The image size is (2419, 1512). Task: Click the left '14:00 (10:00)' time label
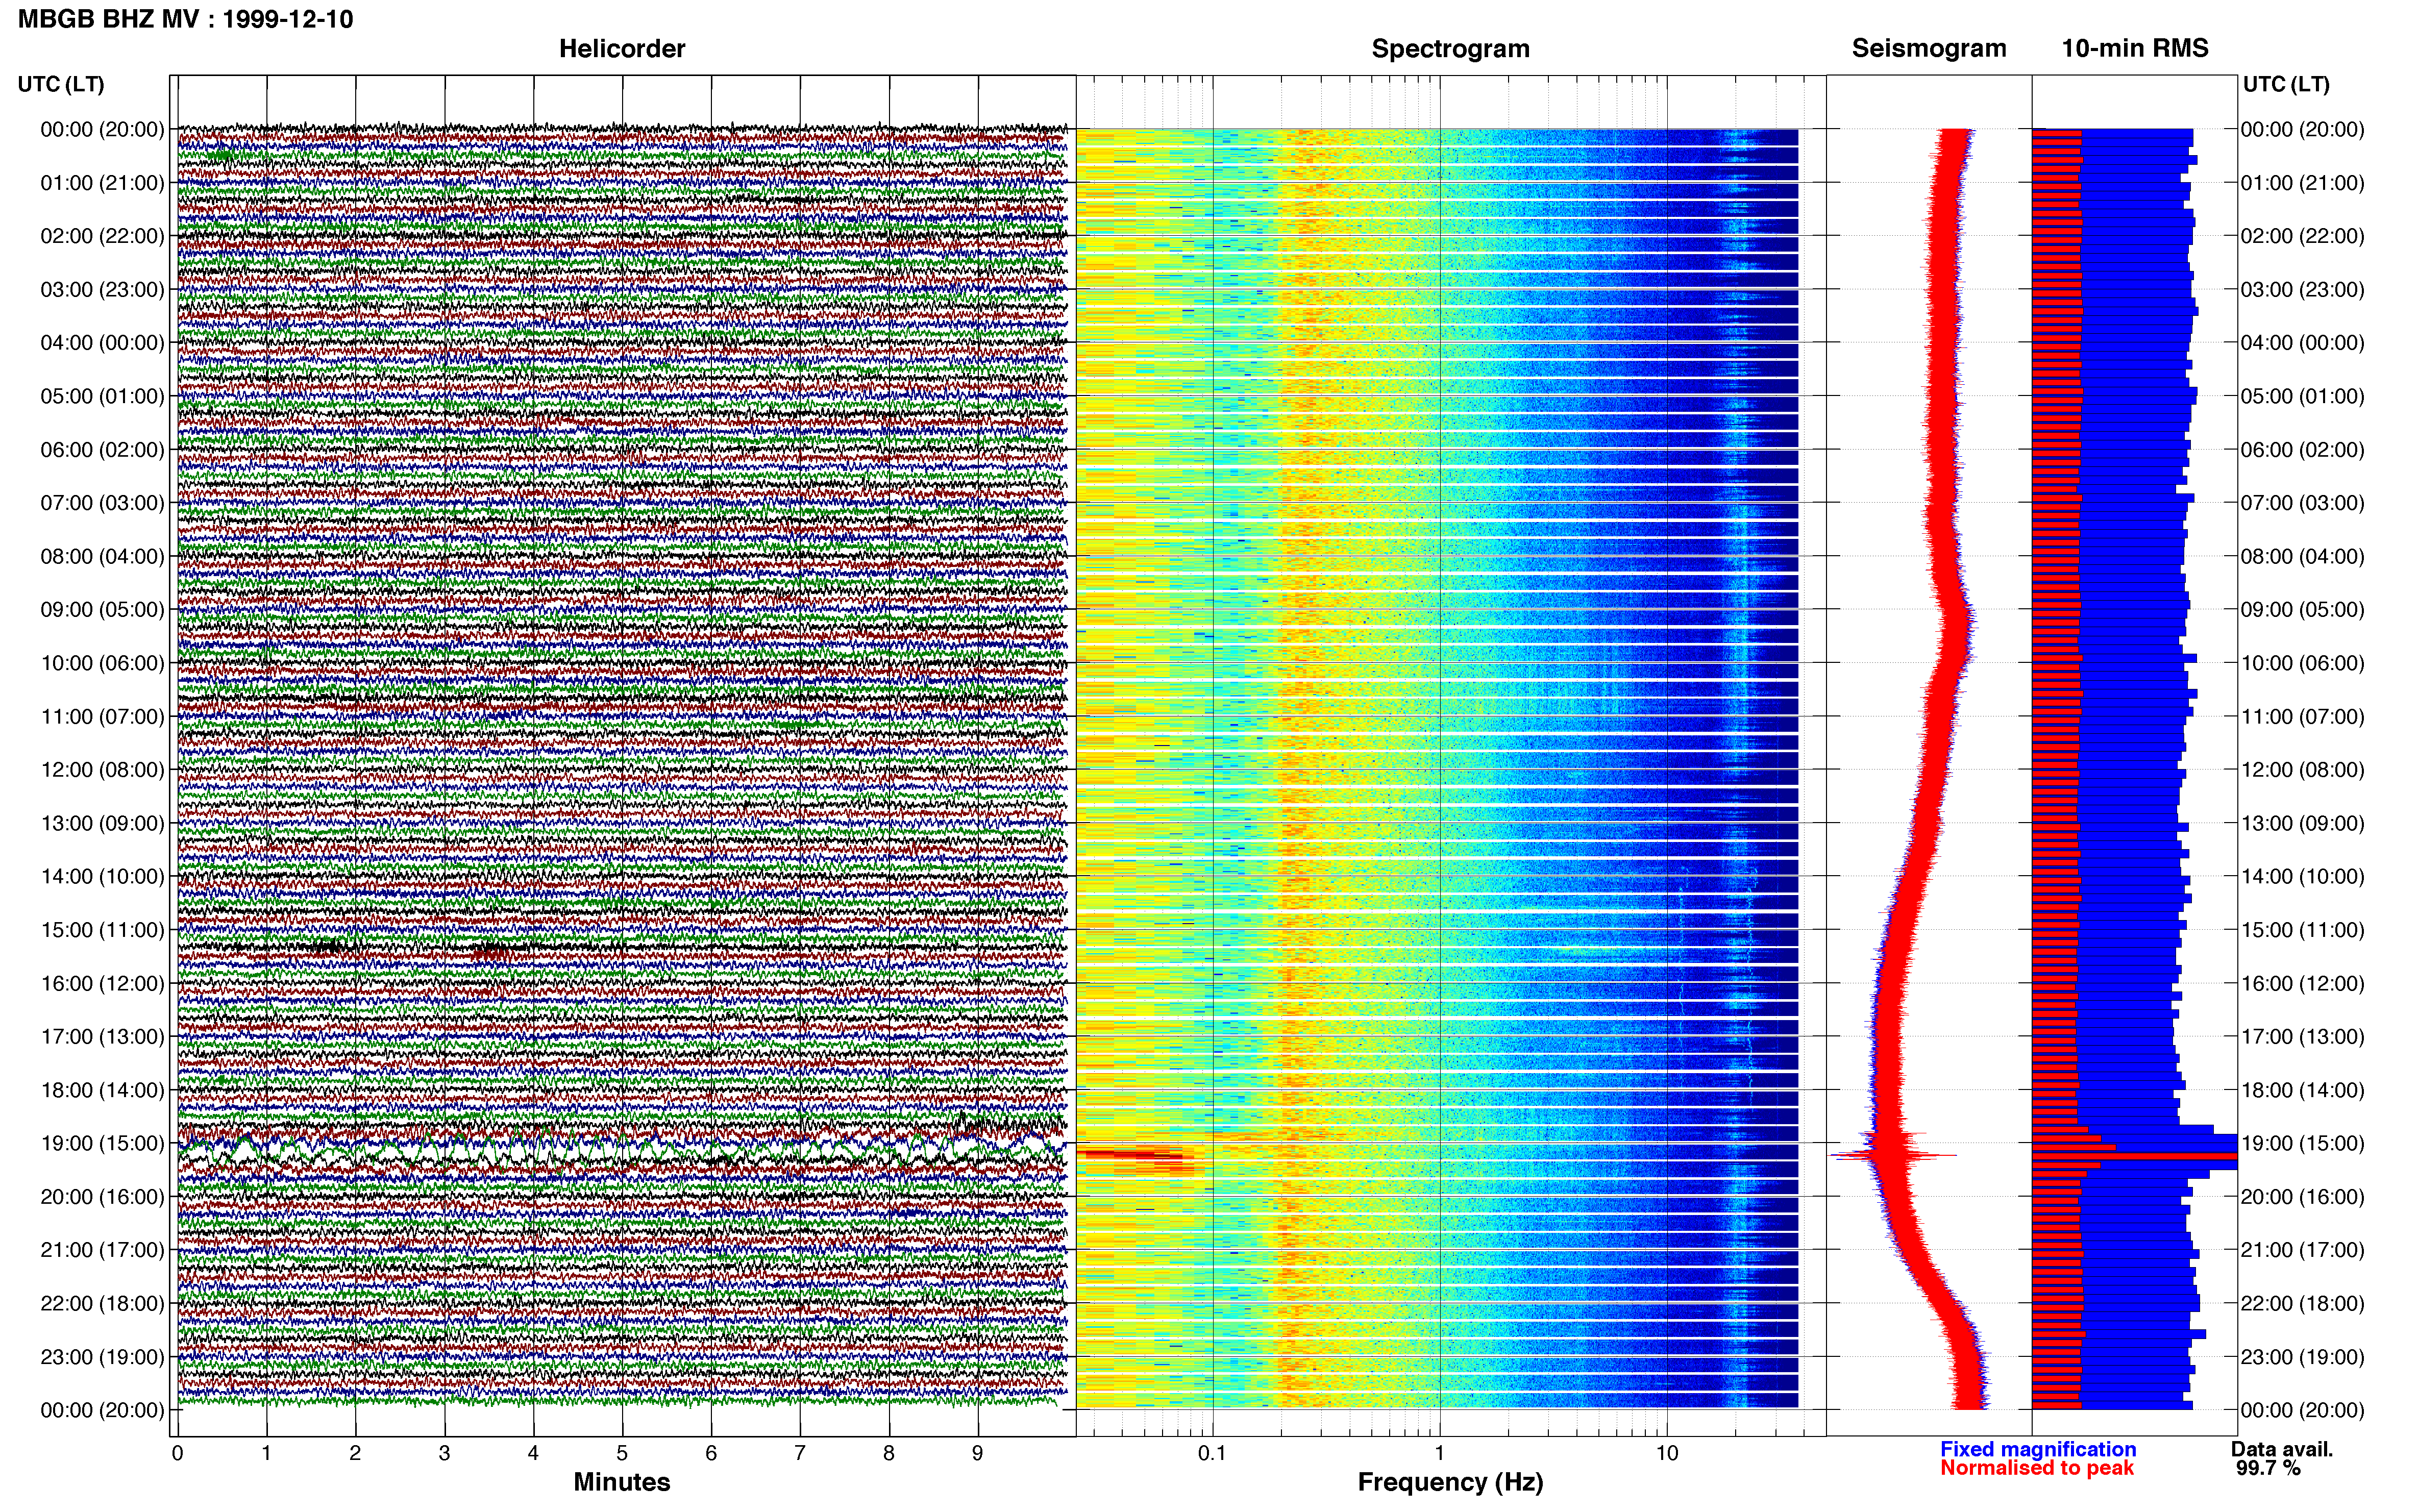pyautogui.click(x=102, y=876)
